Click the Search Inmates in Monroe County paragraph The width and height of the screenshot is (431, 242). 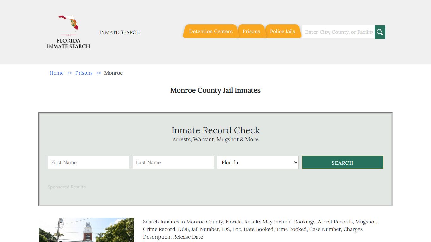(x=260, y=229)
